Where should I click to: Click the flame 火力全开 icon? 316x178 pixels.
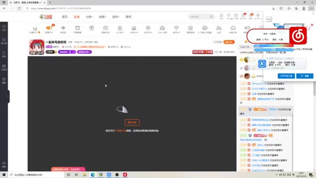[120, 28]
